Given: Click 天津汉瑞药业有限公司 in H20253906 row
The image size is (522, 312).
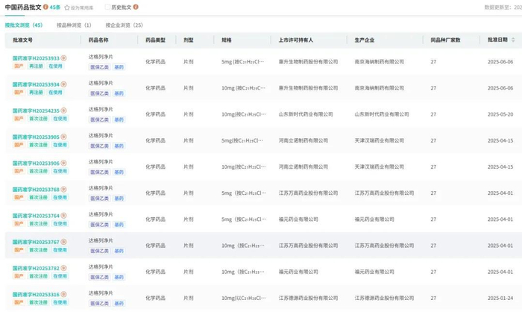Looking at the screenshot, I should (x=379, y=166).
